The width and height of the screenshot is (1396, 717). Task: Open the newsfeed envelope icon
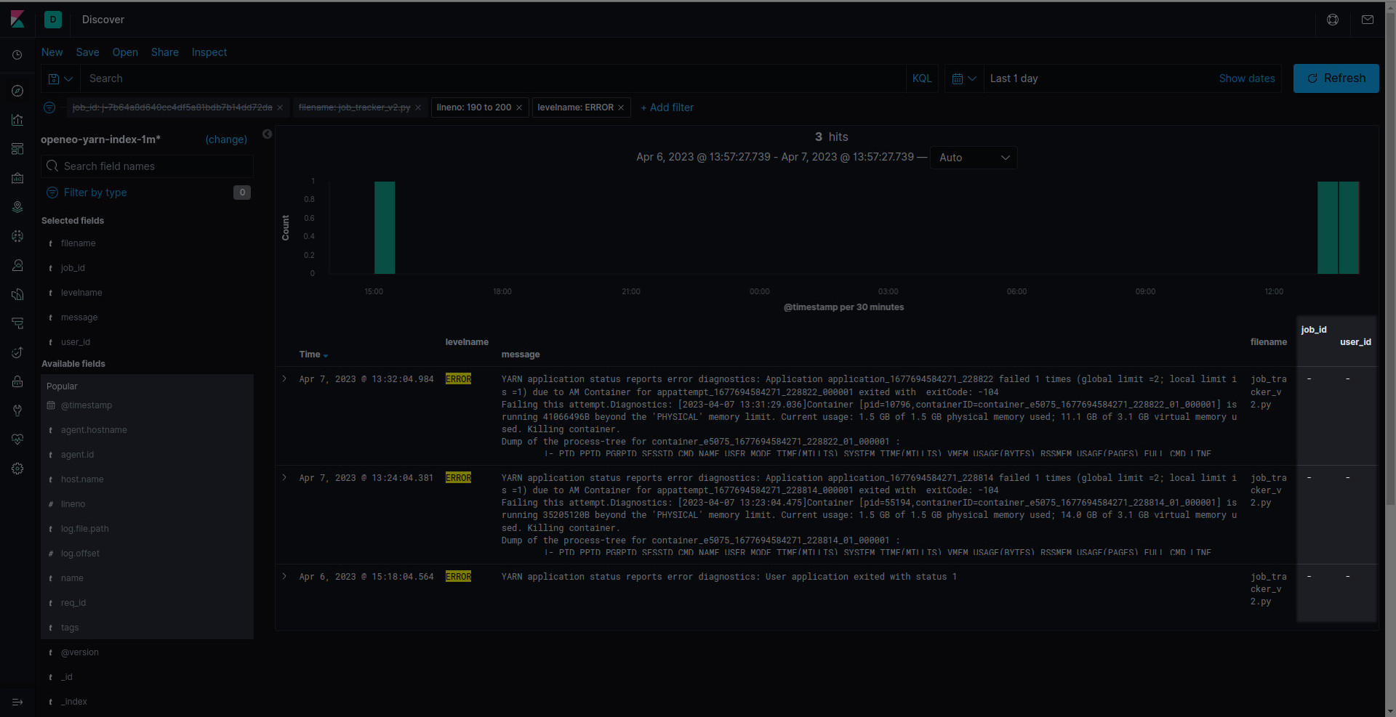pos(1367,20)
